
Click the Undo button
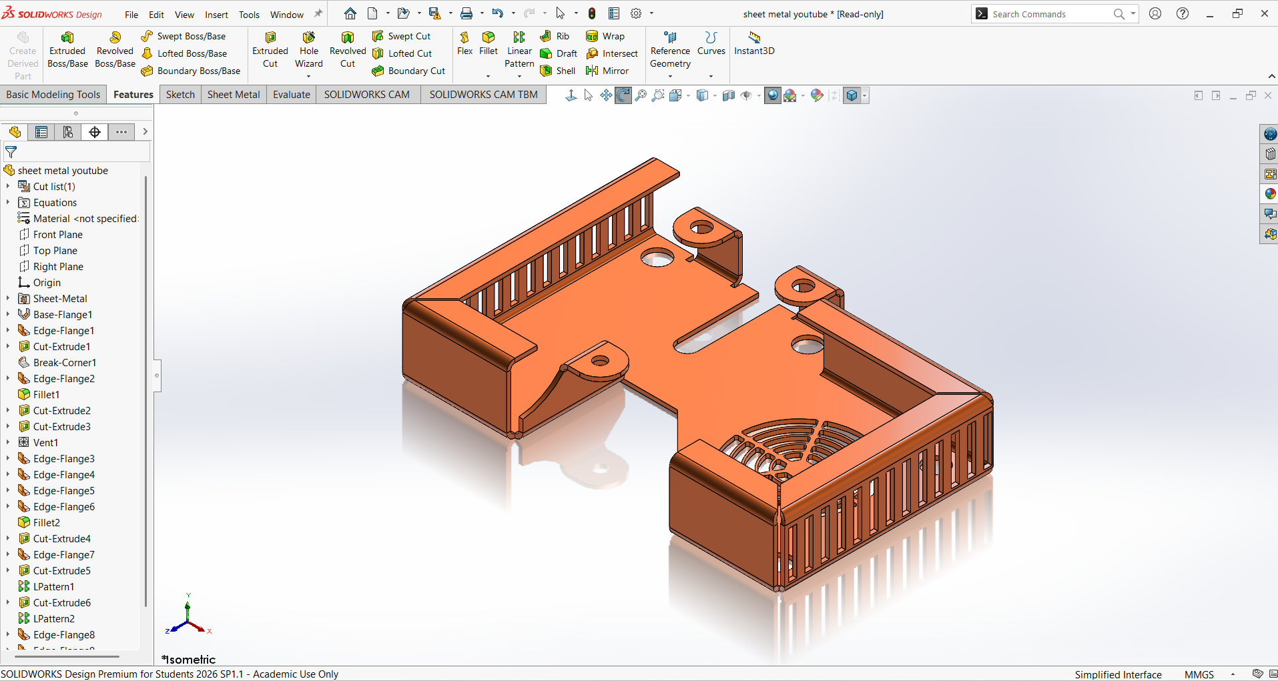pos(498,13)
